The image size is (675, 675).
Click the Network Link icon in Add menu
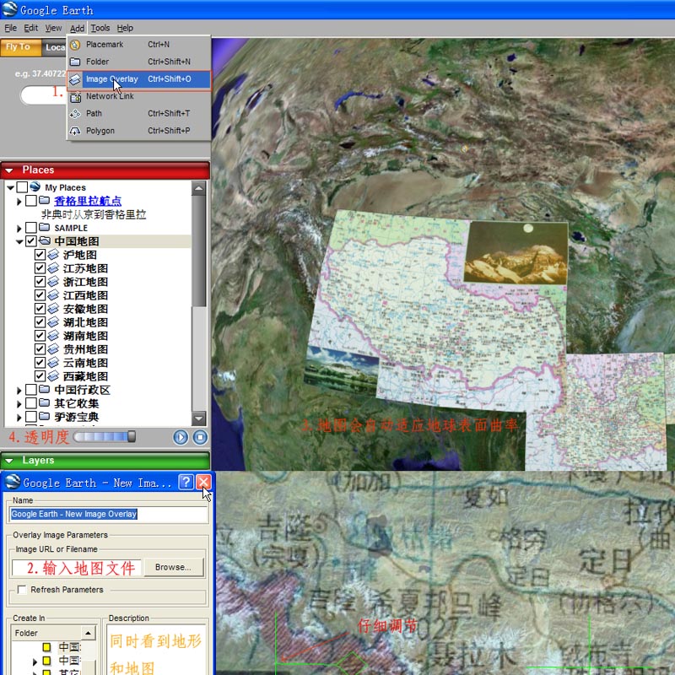pyautogui.click(x=75, y=97)
